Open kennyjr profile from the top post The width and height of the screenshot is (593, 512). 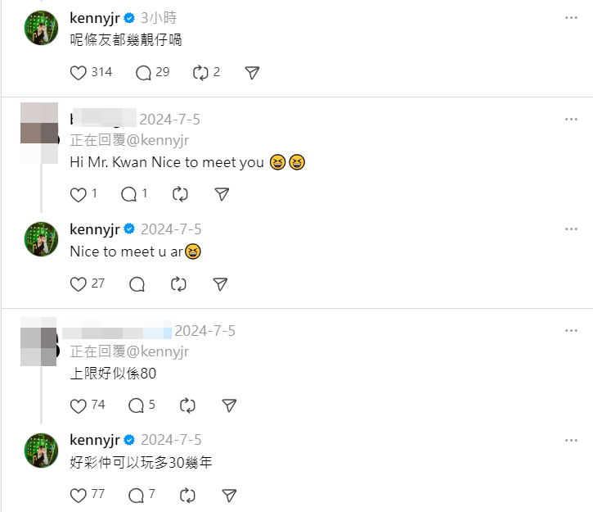[x=95, y=17]
